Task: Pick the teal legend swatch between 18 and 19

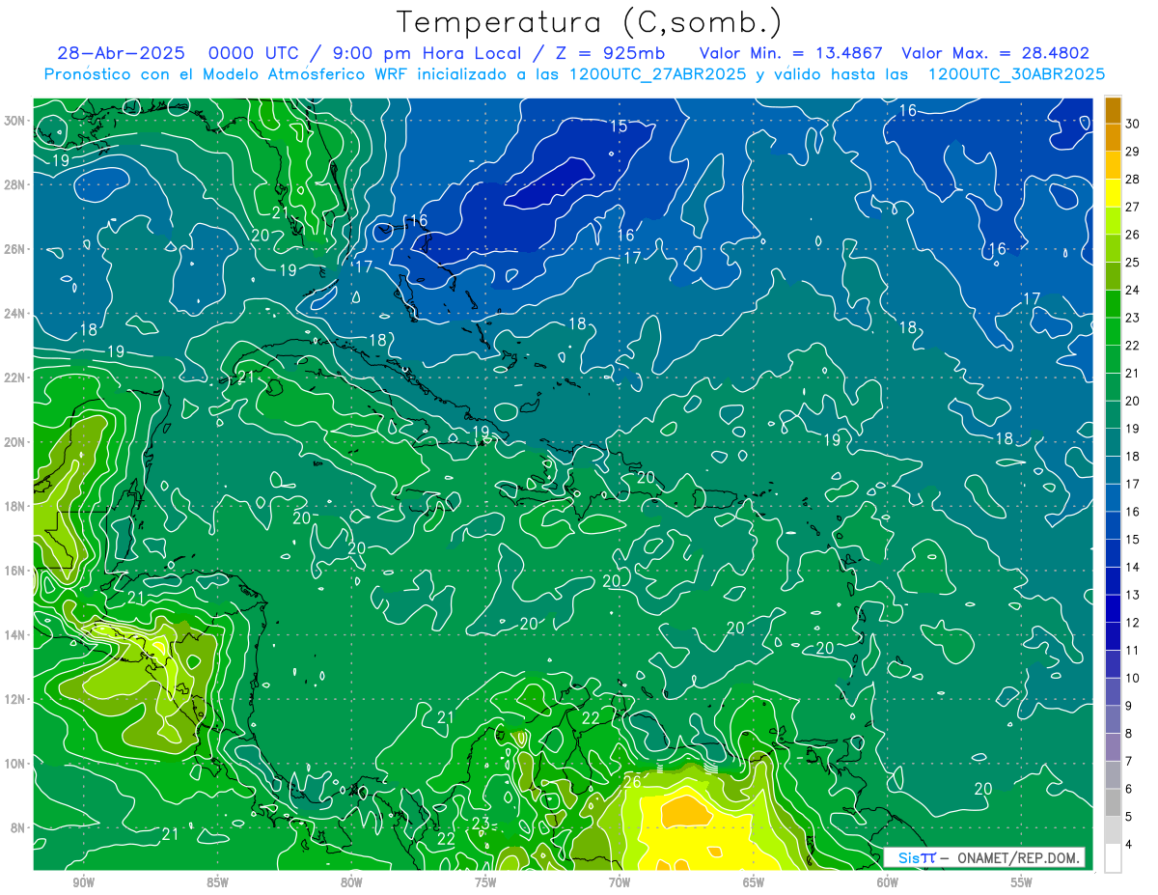Action: (1113, 442)
